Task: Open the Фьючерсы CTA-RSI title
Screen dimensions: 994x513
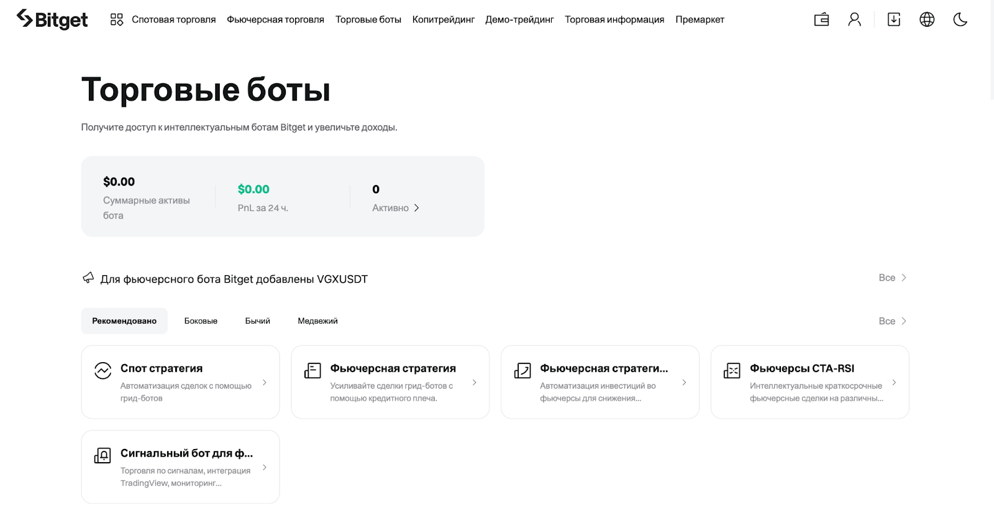Action: (802, 368)
